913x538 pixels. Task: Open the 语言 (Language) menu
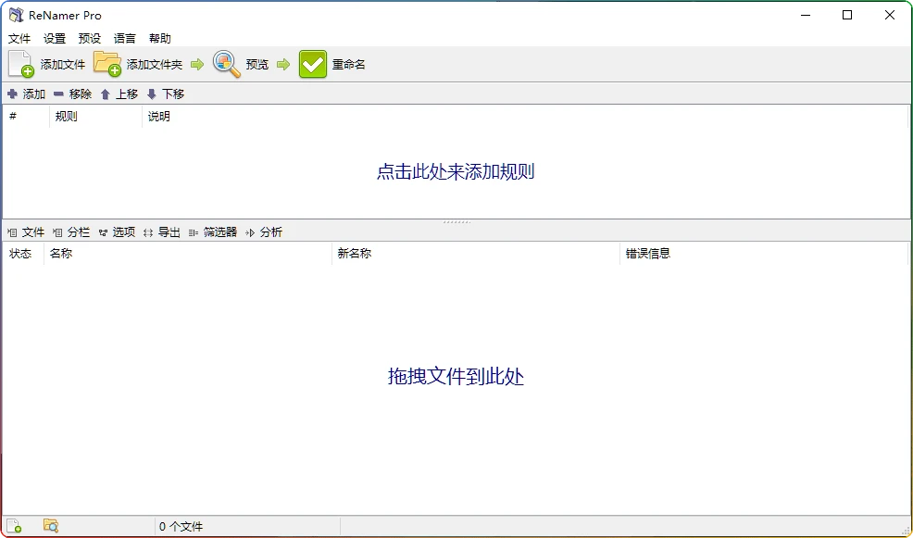[x=124, y=38]
